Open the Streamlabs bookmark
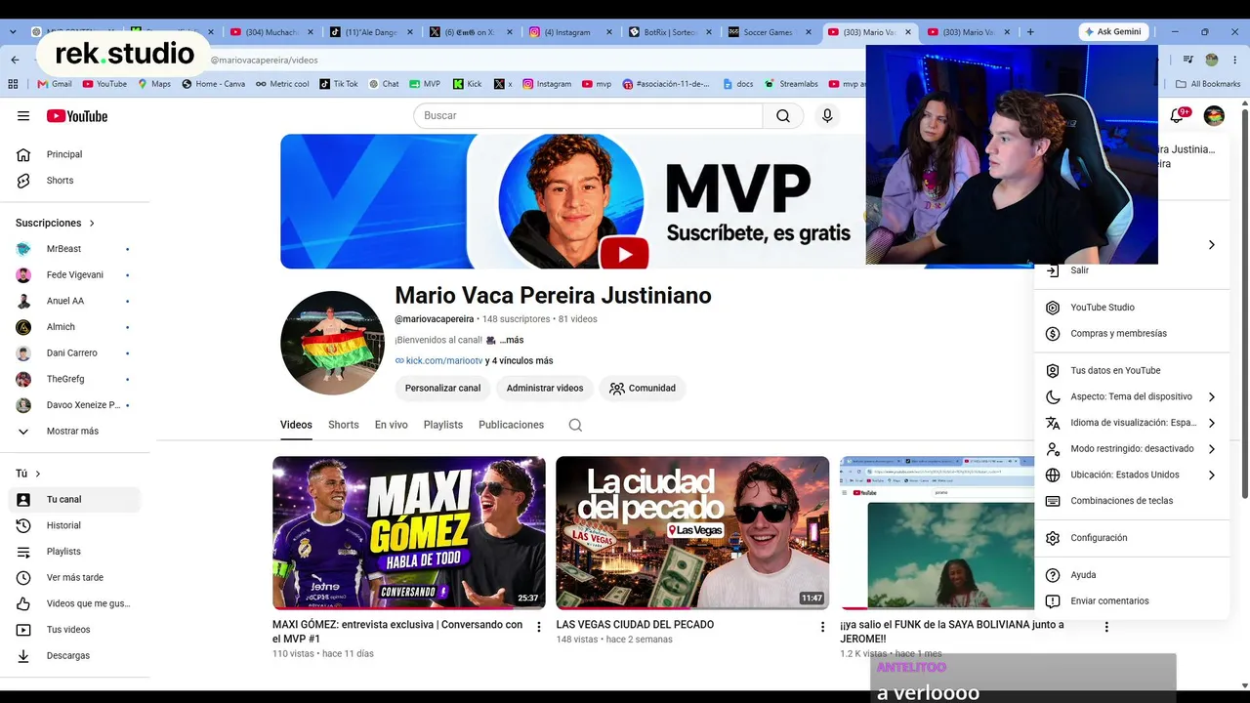 (791, 84)
